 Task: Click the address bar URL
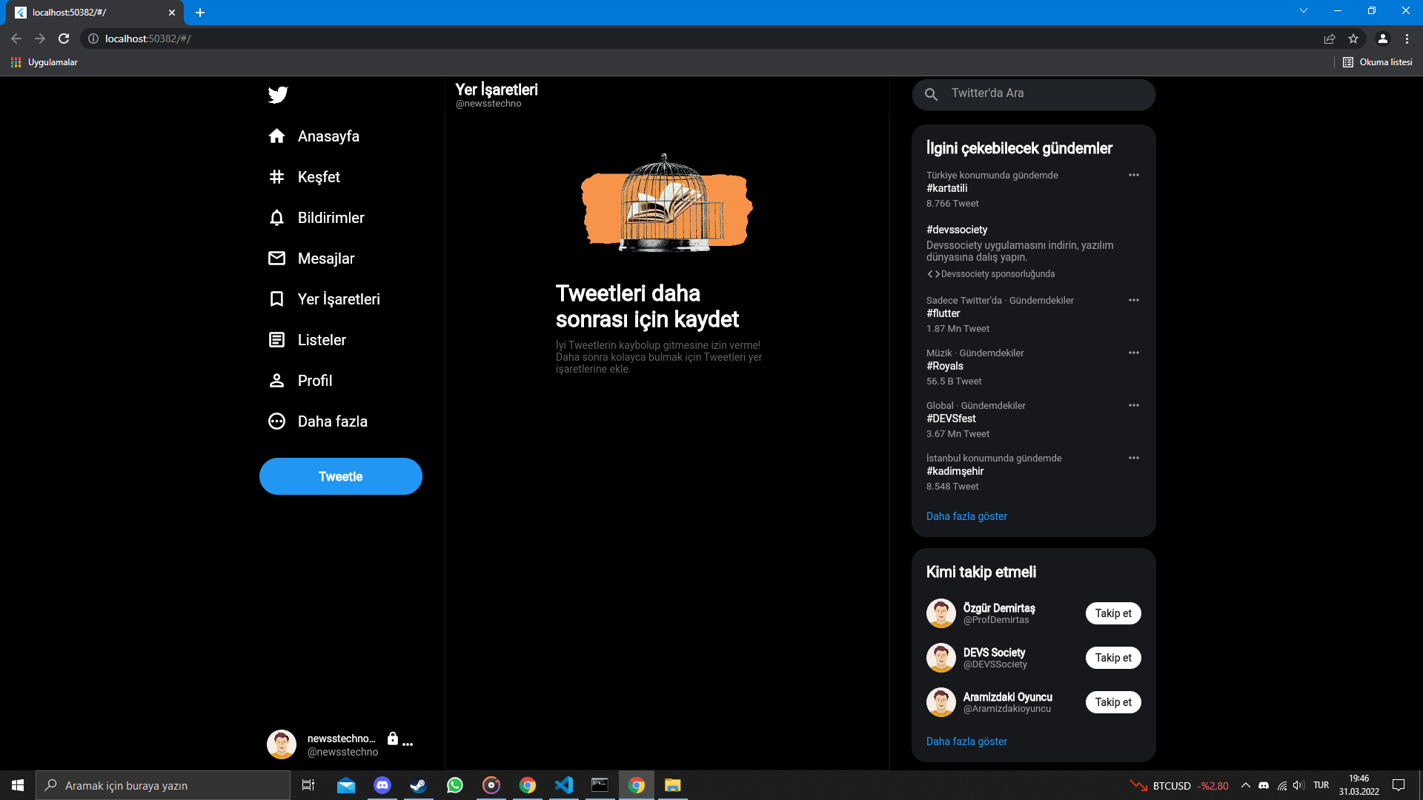[148, 39]
